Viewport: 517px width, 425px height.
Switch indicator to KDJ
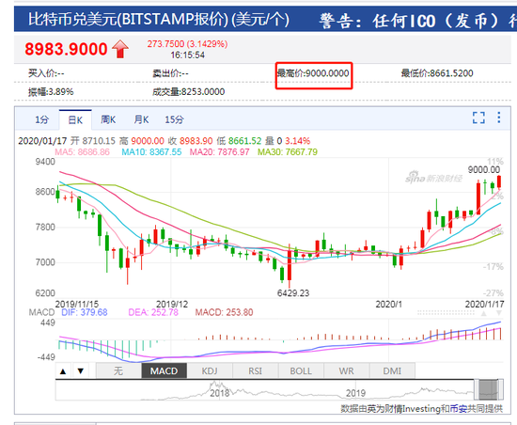(210, 370)
